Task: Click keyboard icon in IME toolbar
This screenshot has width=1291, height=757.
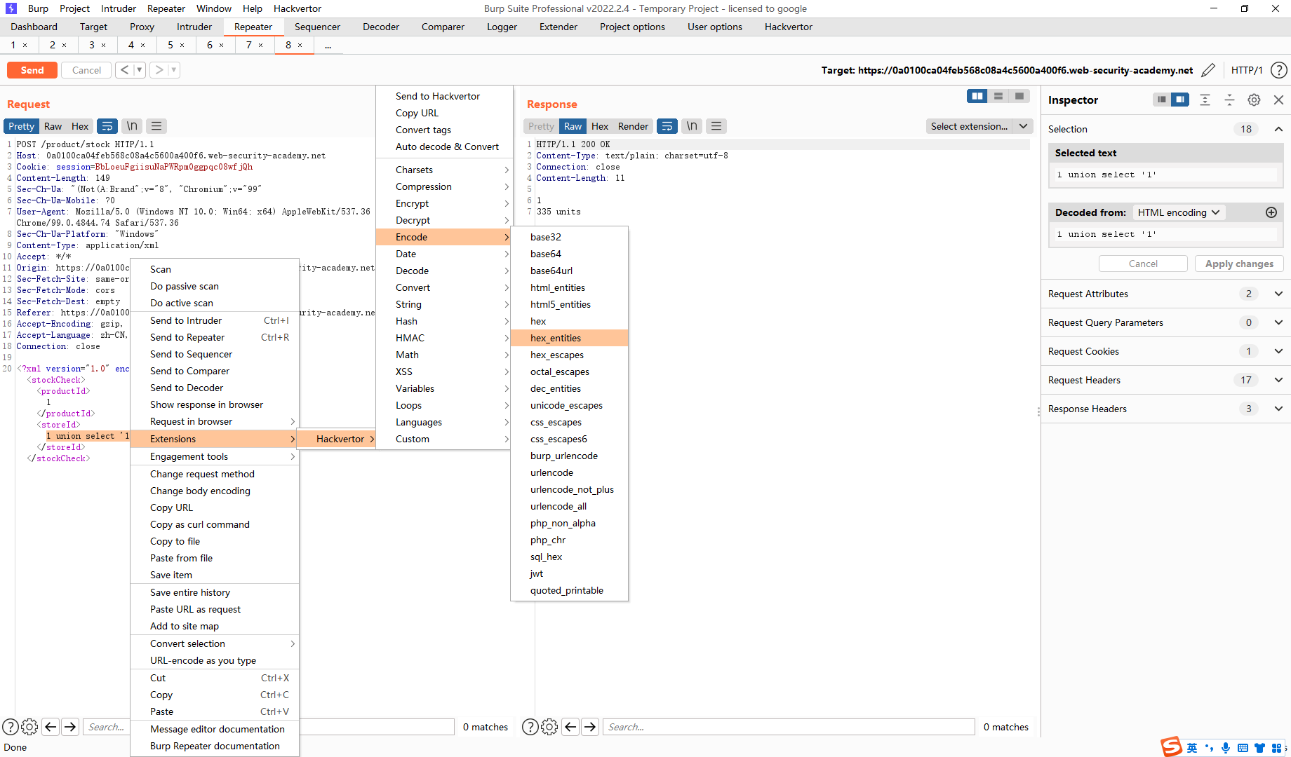Action: (1242, 748)
